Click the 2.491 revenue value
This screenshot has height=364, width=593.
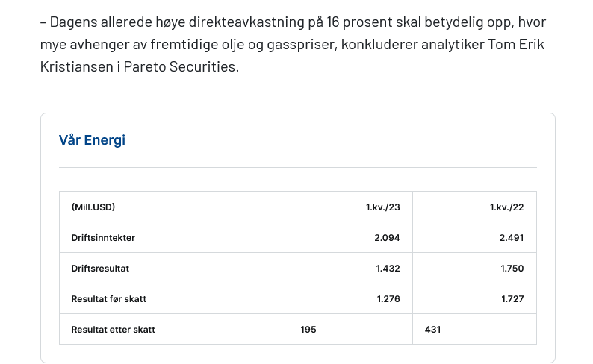[512, 238]
